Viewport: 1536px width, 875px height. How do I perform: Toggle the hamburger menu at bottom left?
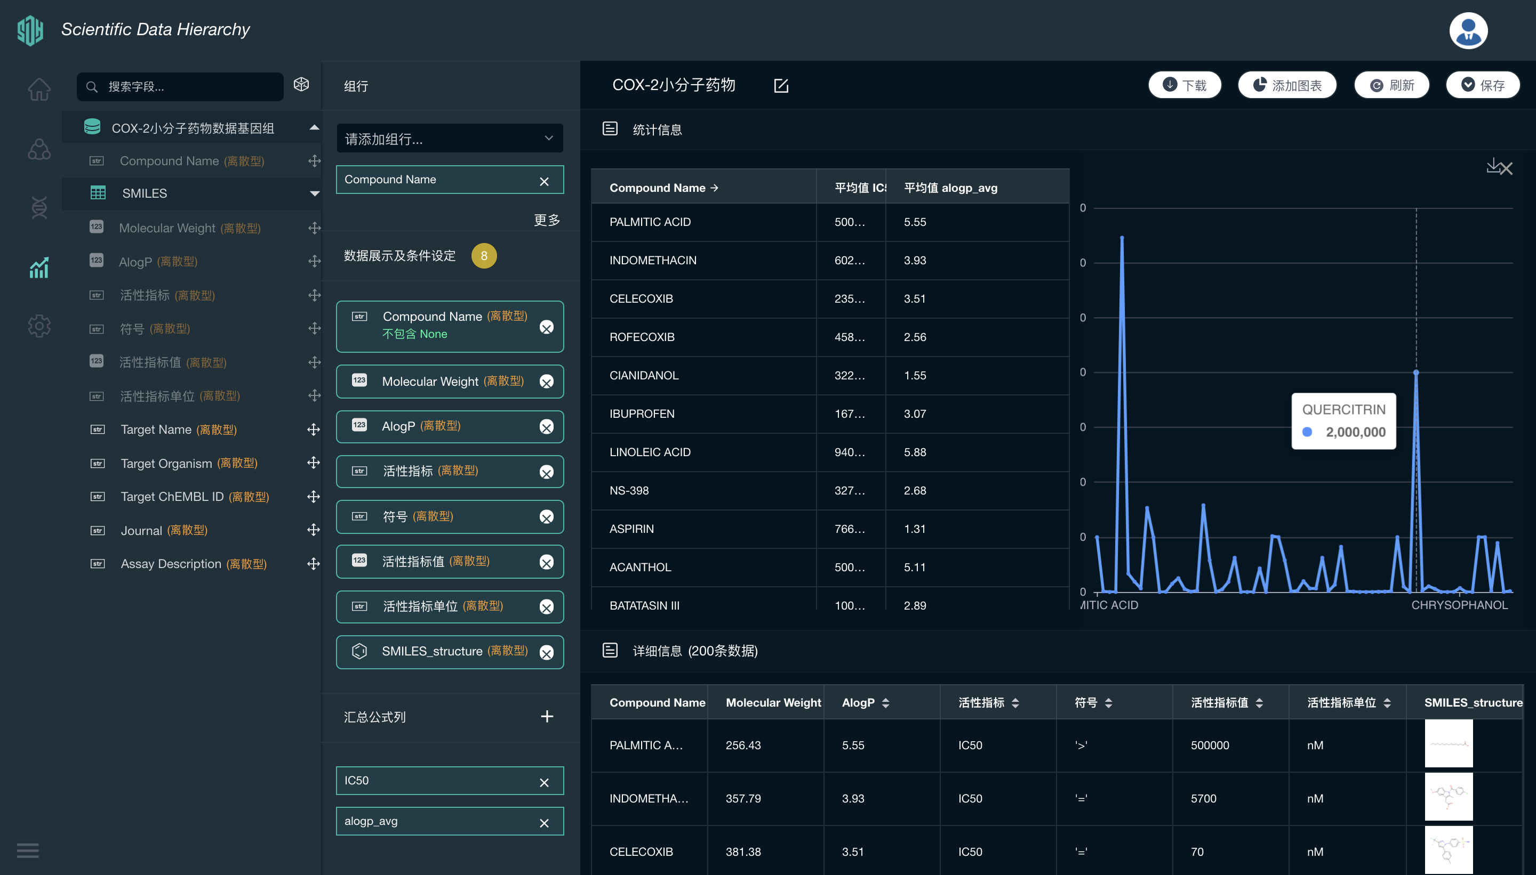pyautogui.click(x=28, y=850)
